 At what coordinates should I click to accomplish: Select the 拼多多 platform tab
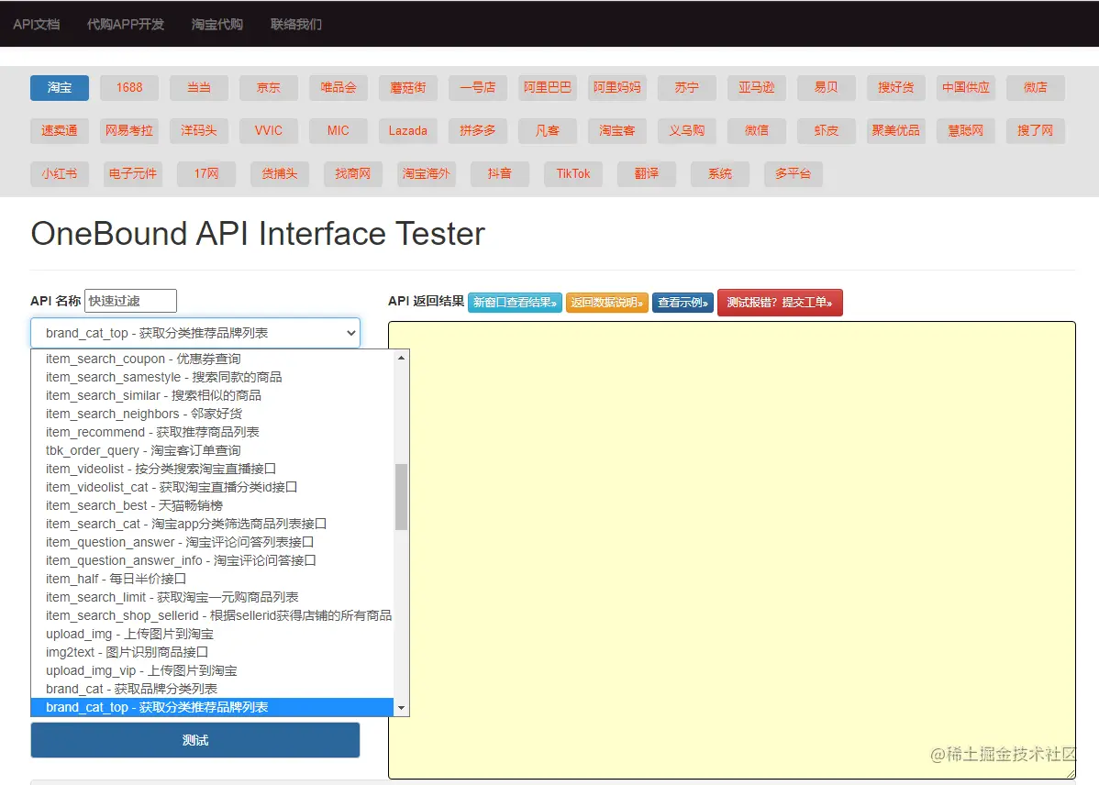coord(478,131)
